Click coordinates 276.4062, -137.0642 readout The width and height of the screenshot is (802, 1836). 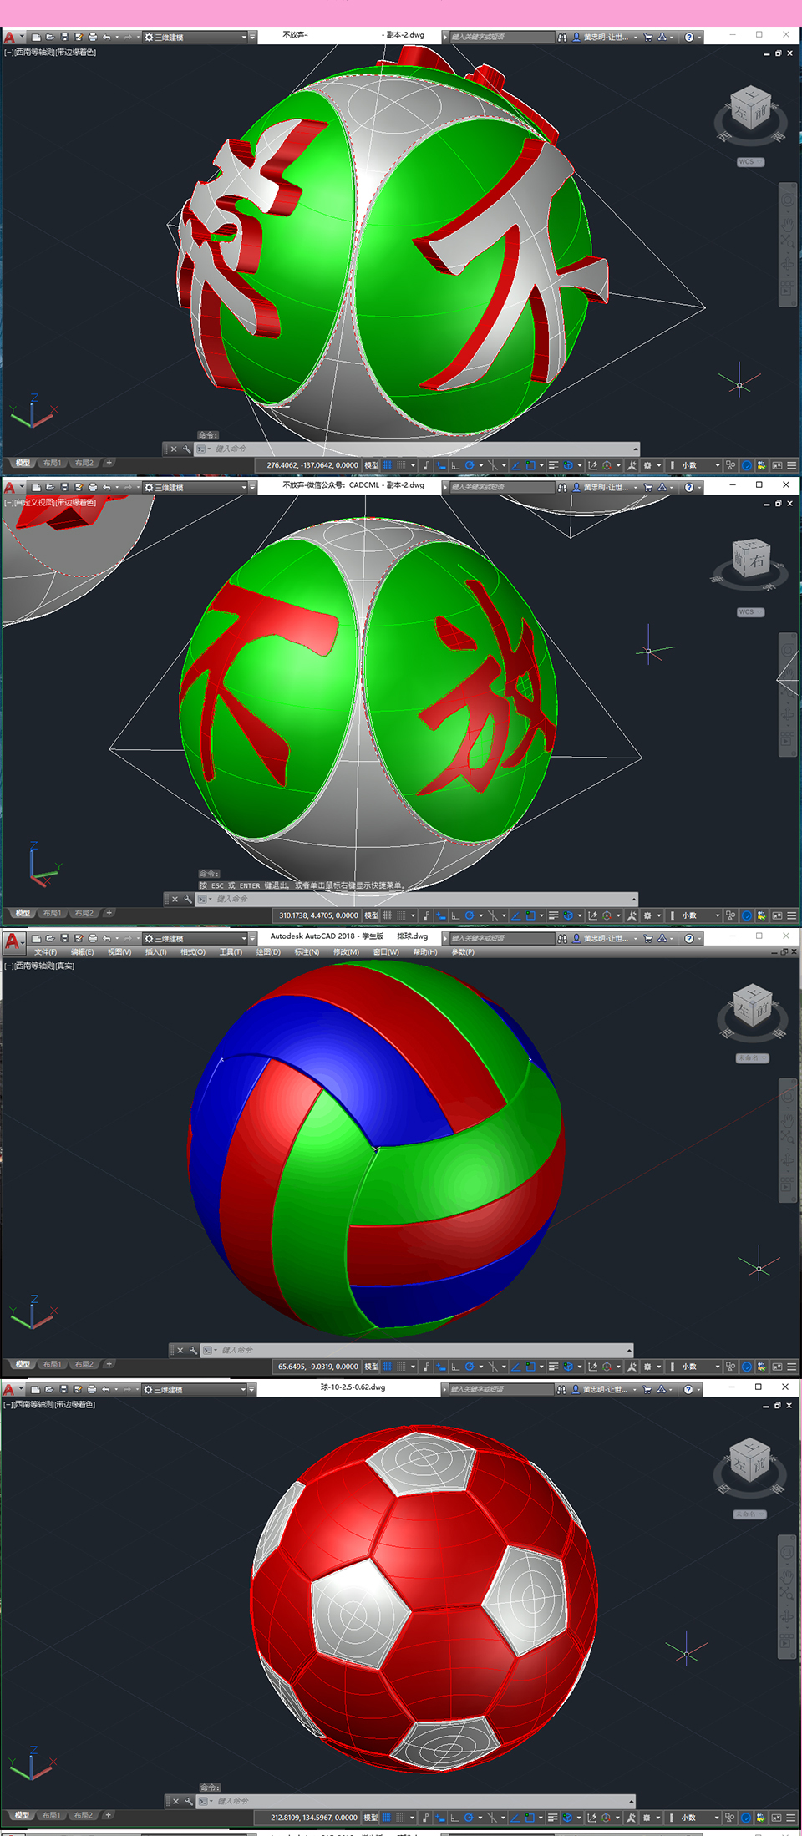point(312,465)
